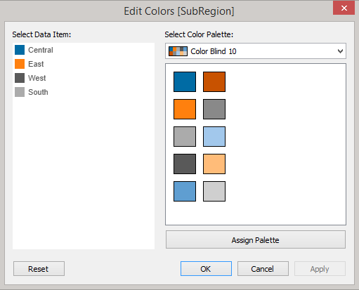Viewport: 359px width, 290px height.
Task: Pick the light blue palette swatch
Action: pyautogui.click(x=214, y=136)
